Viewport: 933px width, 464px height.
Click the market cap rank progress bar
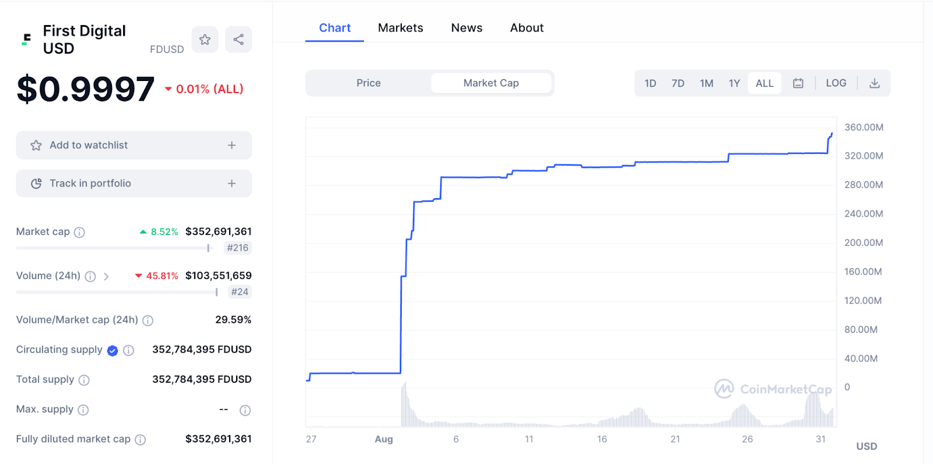pyautogui.click(x=114, y=248)
